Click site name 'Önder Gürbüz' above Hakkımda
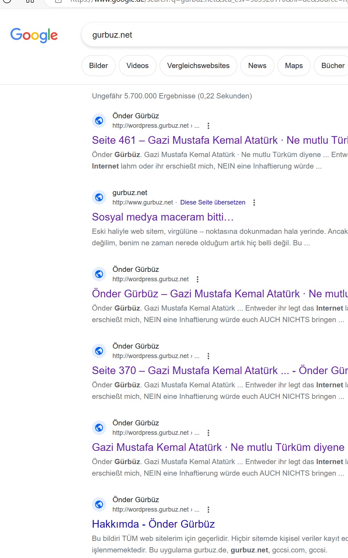 136,500
